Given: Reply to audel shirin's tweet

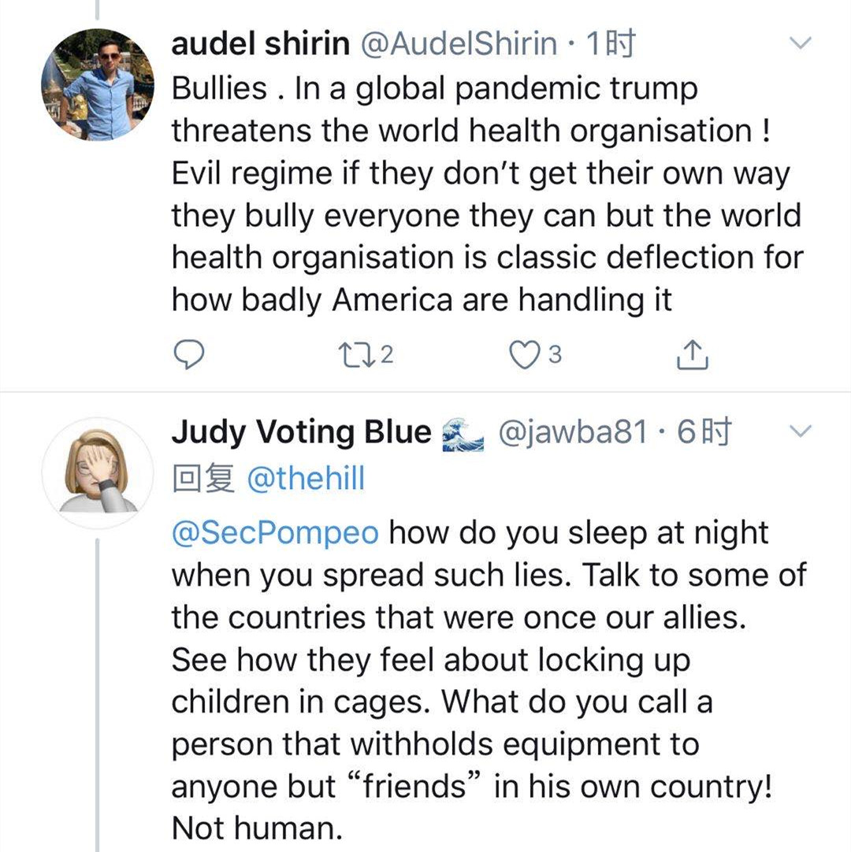Looking at the screenshot, I should click(x=188, y=356).
